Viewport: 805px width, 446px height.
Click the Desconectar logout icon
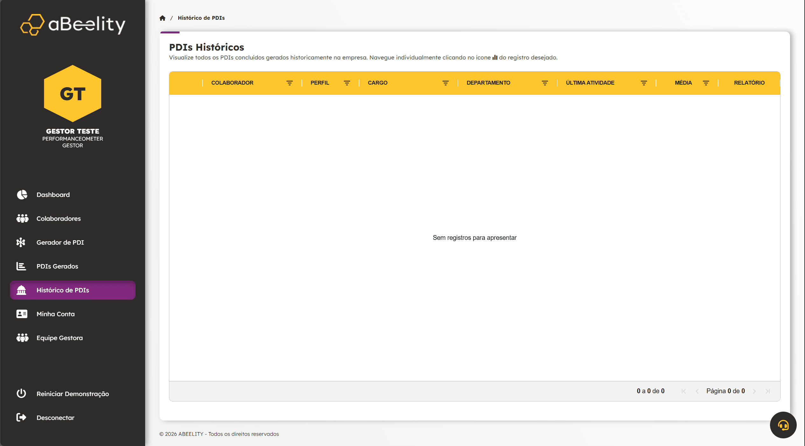[x=21, y=417]
